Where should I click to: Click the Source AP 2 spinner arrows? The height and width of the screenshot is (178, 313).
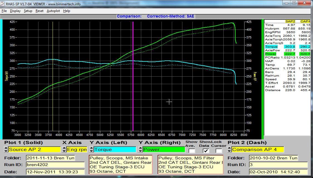6,149
